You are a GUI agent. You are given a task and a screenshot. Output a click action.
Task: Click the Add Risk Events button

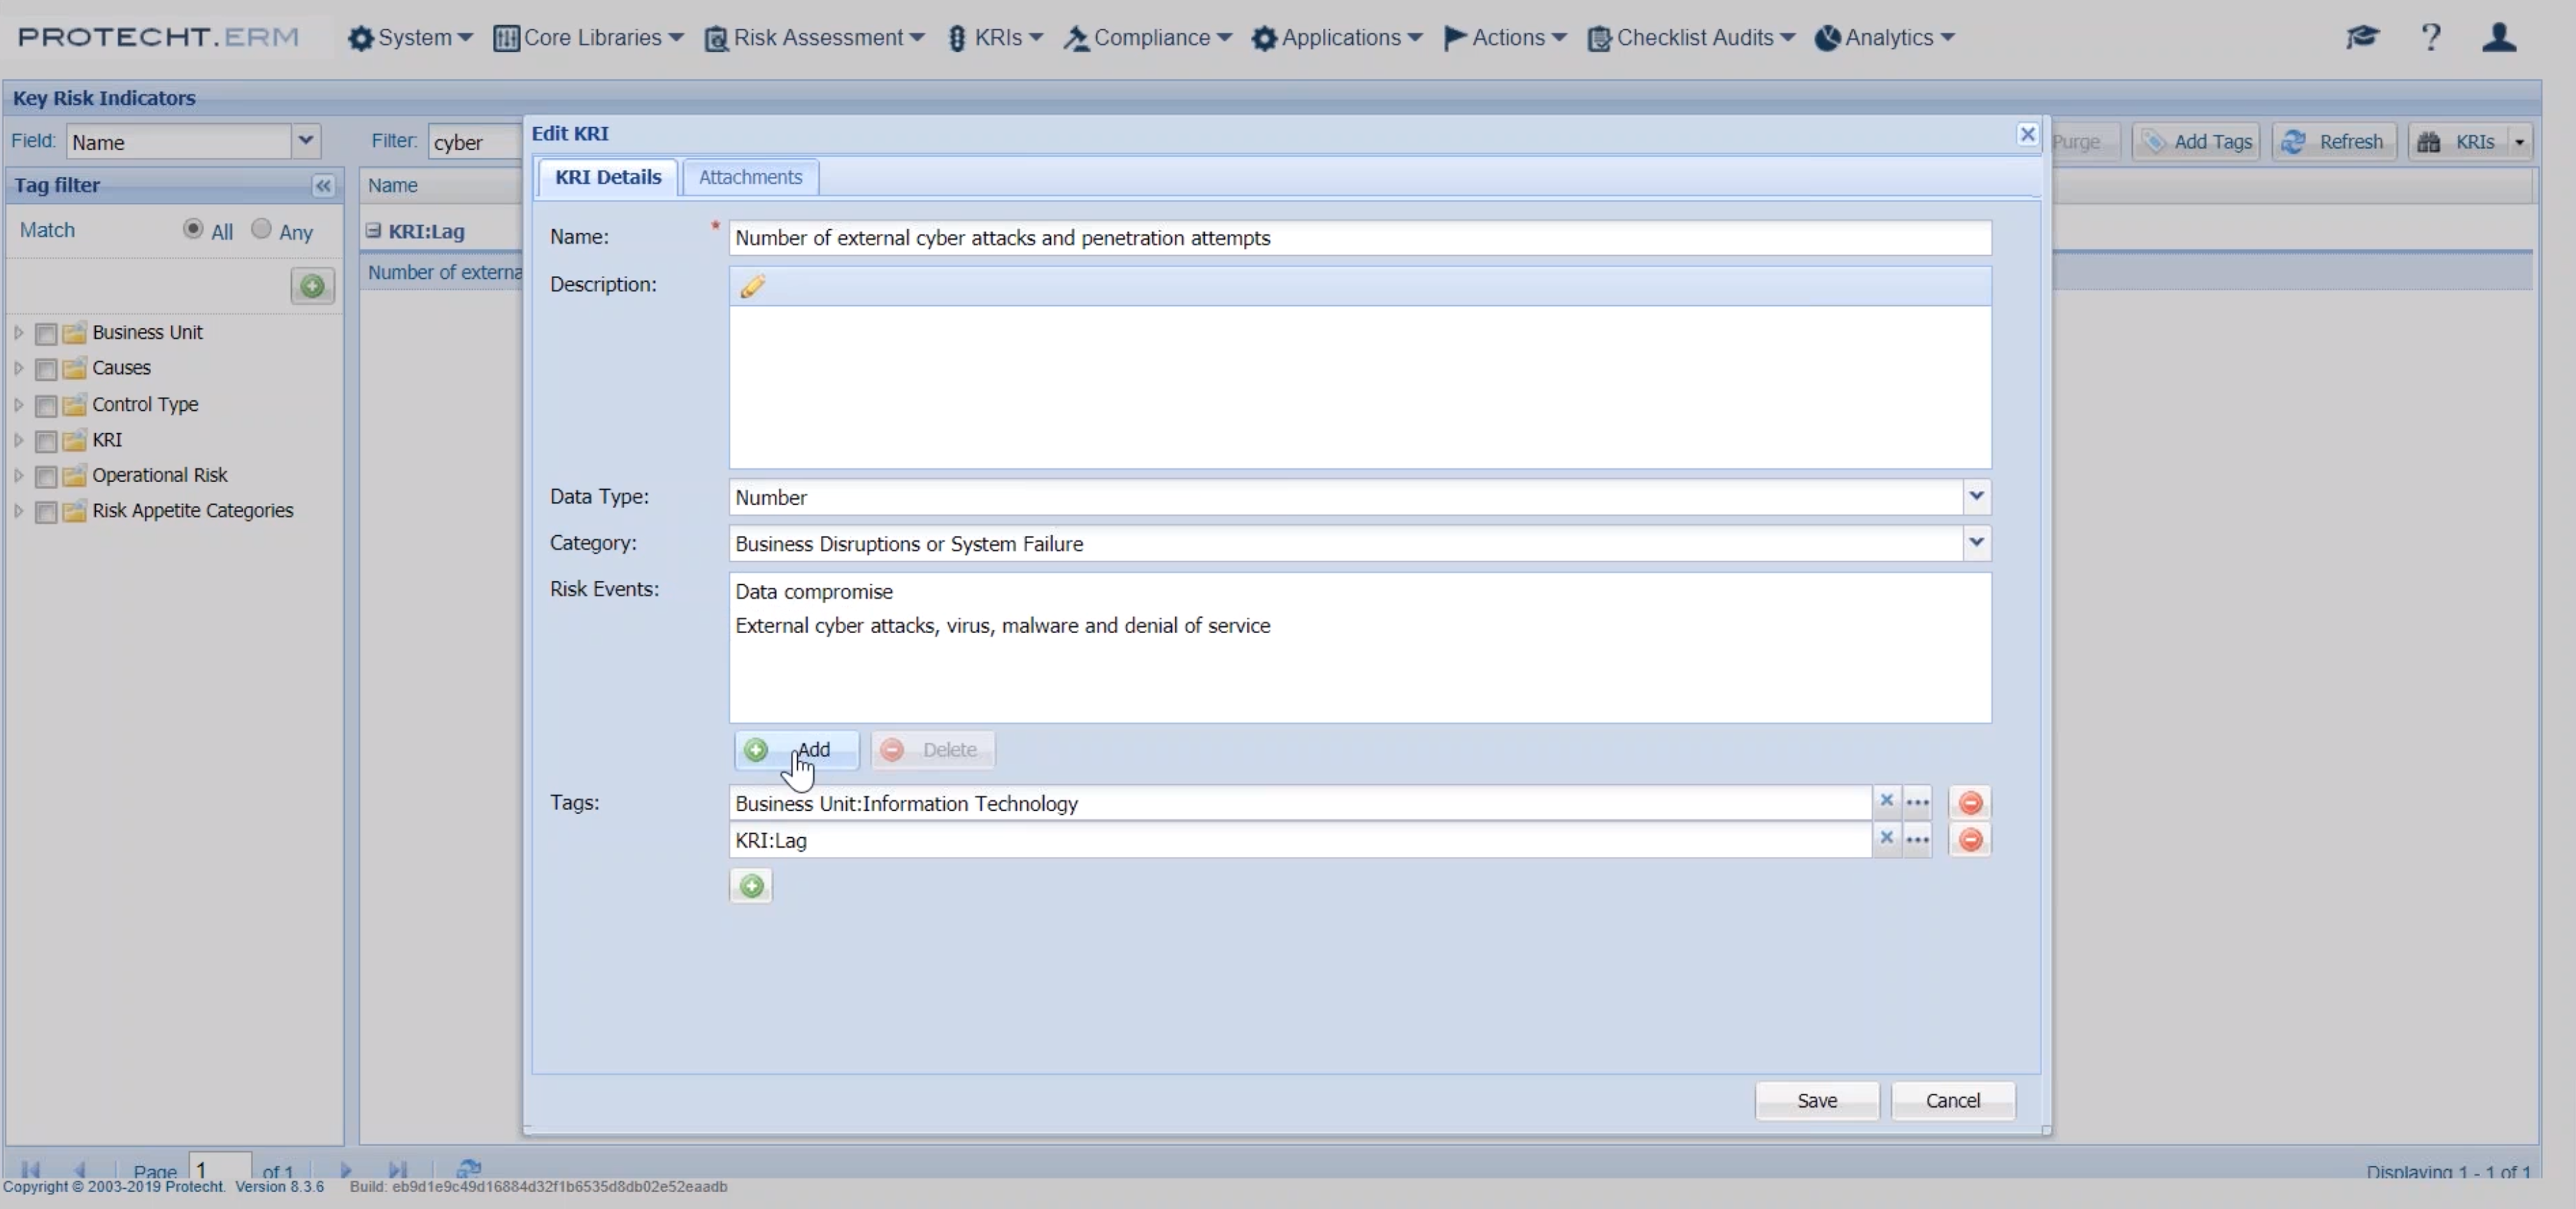click(x=795, y=749)
